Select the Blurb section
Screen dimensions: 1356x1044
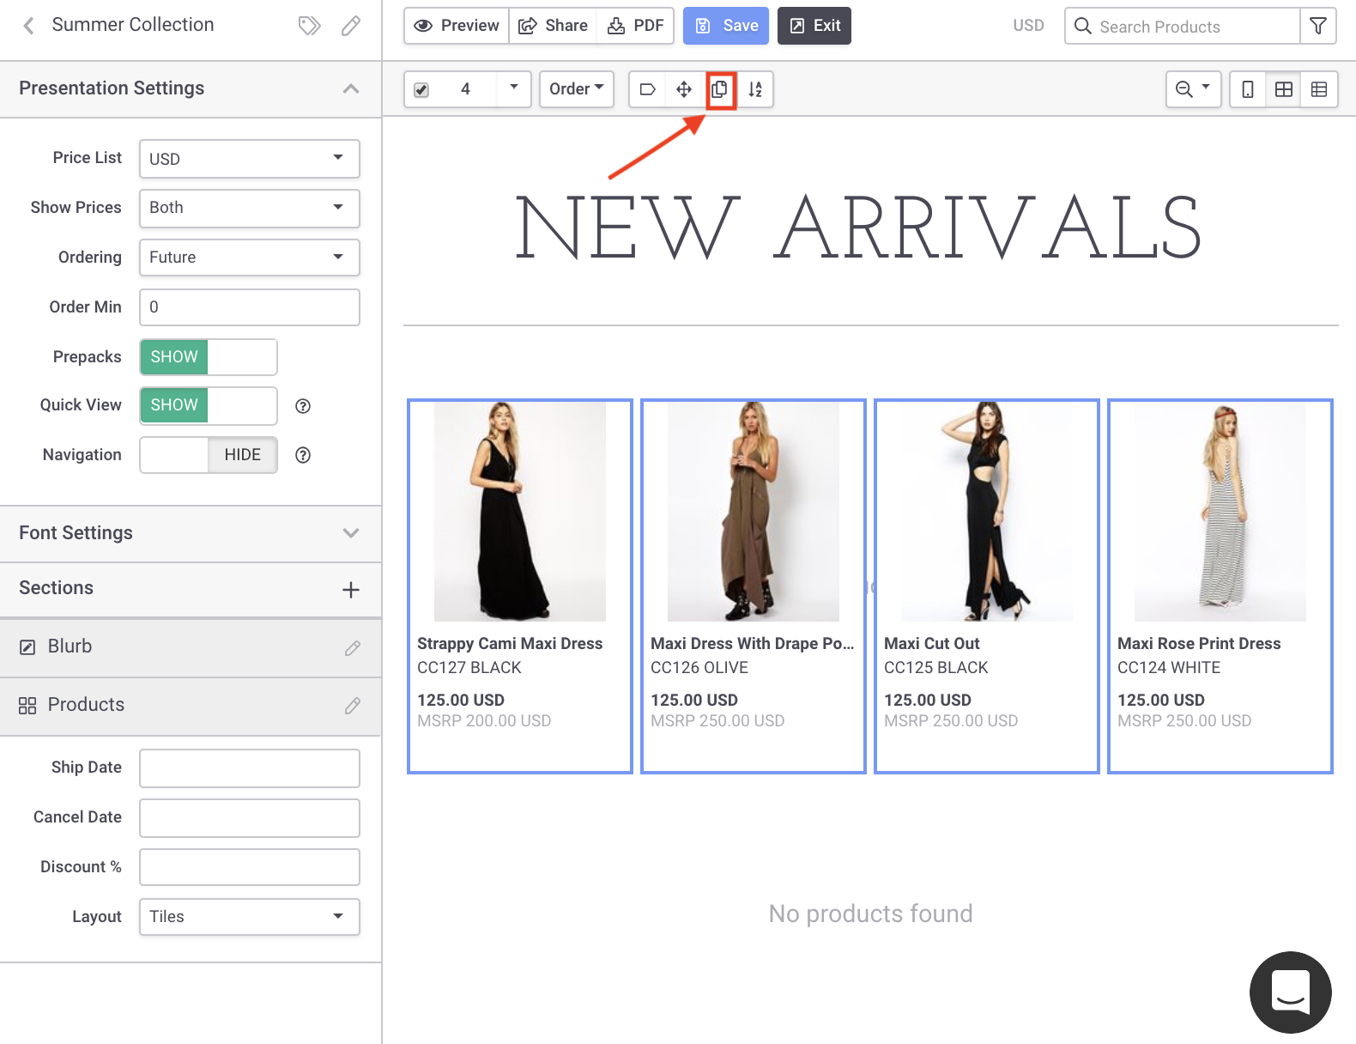191,647
